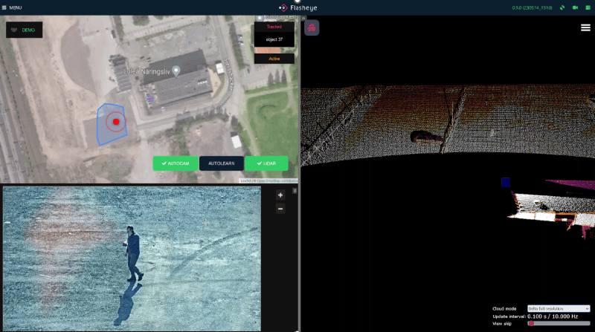This screenshot has height=332, width=595.
Task: Collapse the panel with double-chevron arrow
Action: point(303,17)
